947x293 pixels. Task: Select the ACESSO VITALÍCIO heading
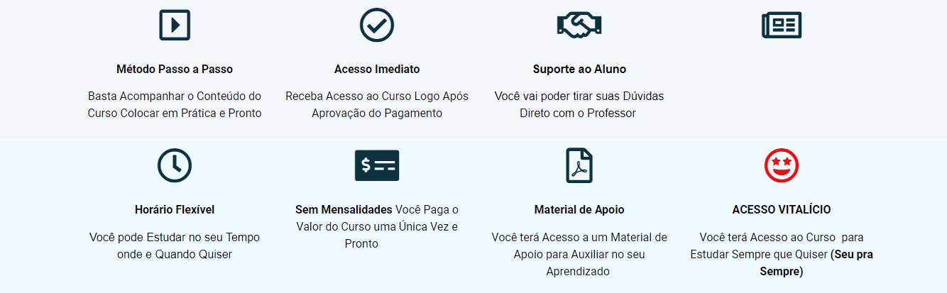[x=782, y=210]
